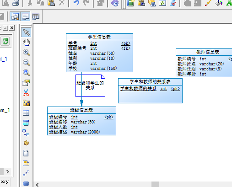
Task: Click the browser panel auto-hide pin
Action: [x=5, y=28]
